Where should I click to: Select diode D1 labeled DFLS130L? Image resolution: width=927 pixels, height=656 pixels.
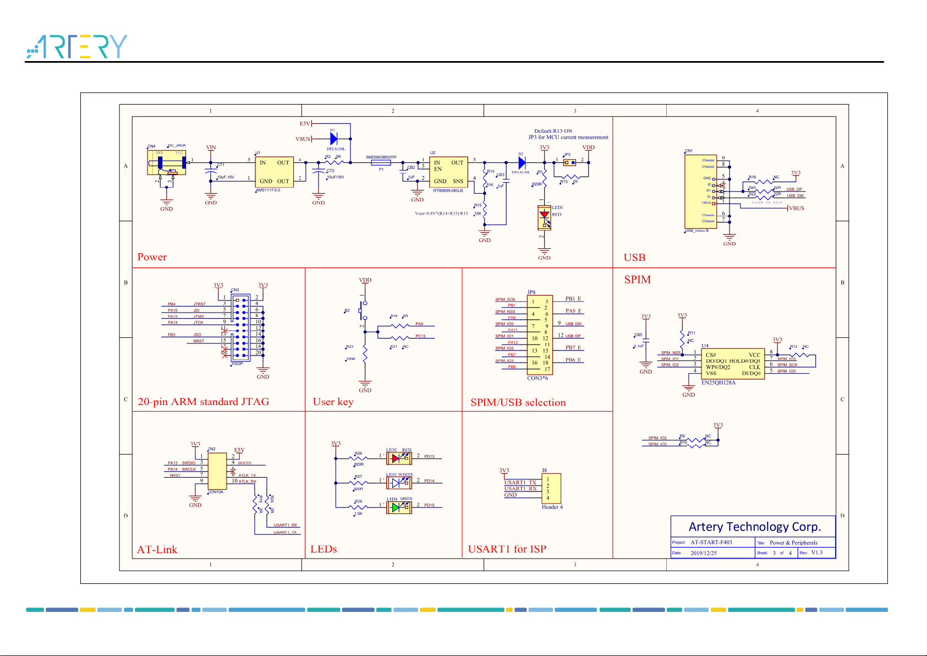pyautogui.click(x=333, y=139)
